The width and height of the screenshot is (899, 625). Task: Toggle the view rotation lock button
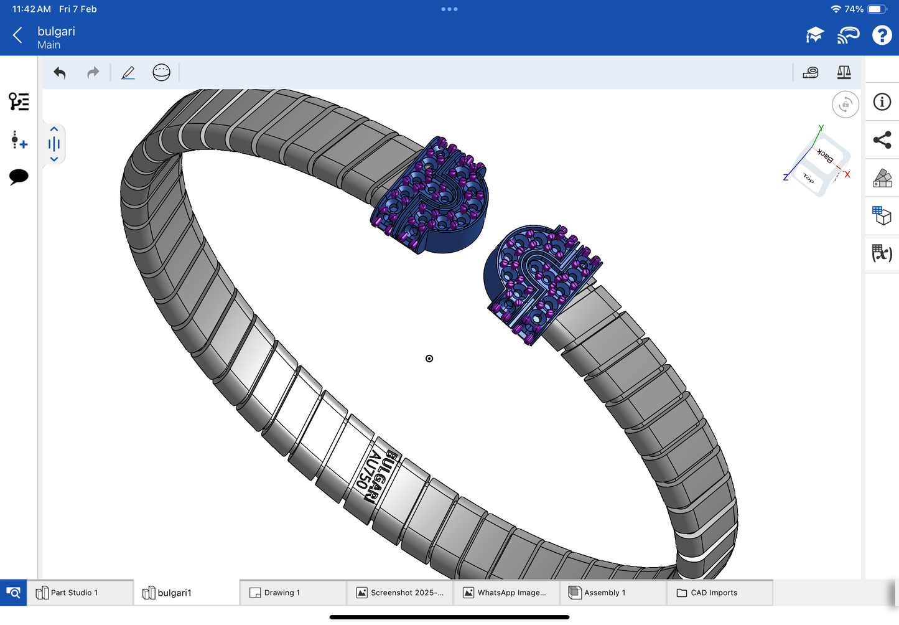pyautogui.click(x=845, y=105)
